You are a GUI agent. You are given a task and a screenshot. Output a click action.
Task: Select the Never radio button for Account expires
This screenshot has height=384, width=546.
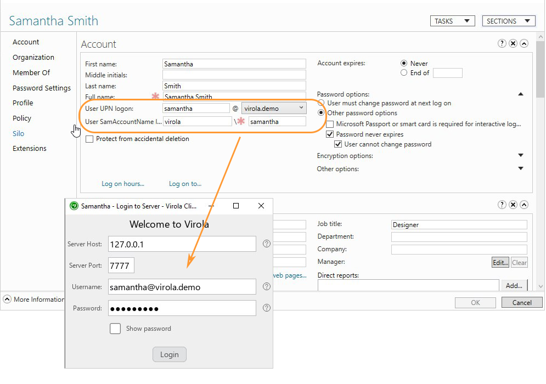pyautogui.click(x=404, y=63)
